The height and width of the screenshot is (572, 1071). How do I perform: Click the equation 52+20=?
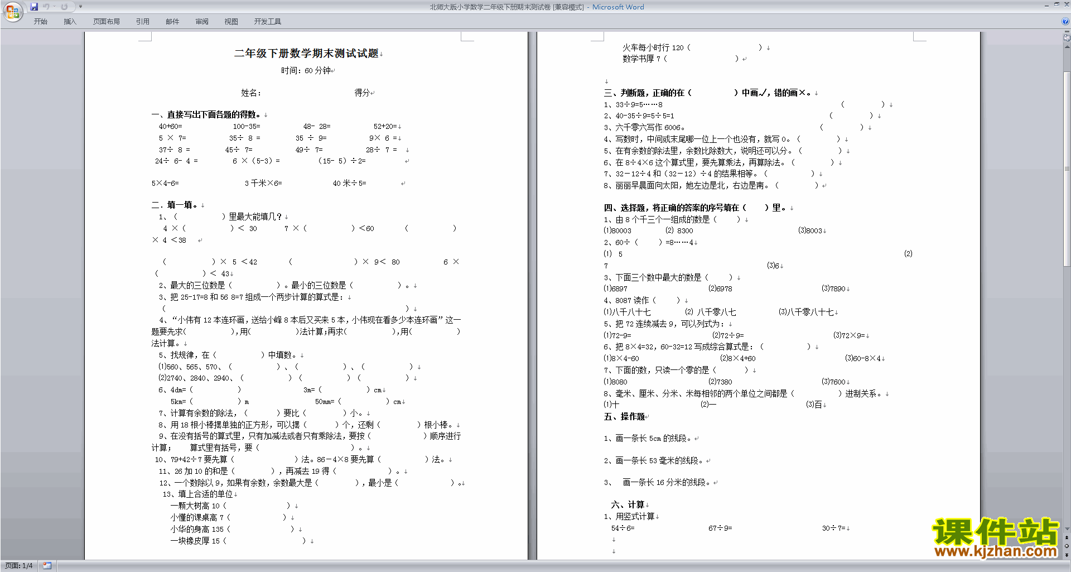click(x=385, y=127)
